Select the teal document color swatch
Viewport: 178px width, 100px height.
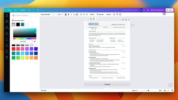[x=23, y=24]
